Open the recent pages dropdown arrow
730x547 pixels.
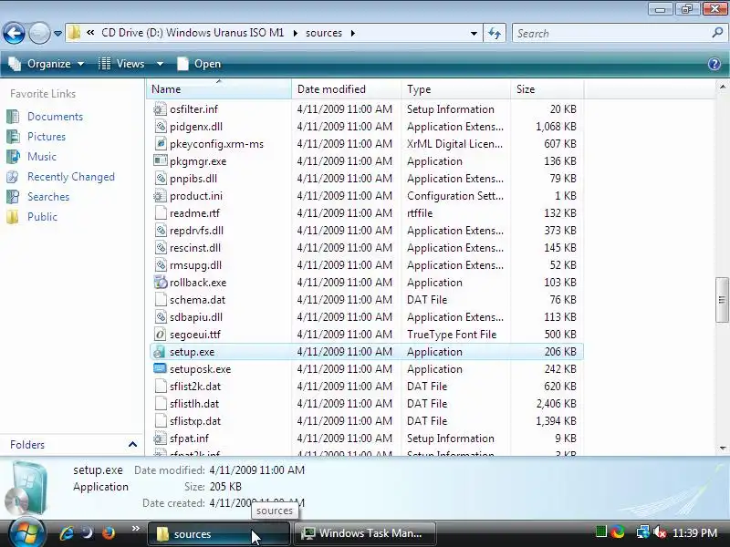pyautogui.click(x=57, y=34)
